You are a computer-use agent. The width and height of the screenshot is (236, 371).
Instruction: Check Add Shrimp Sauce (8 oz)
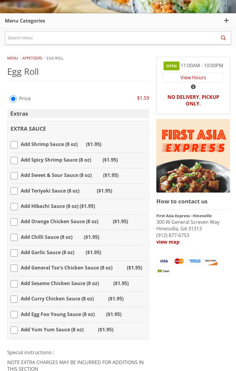pyautogui.click(x=14, y=145)
